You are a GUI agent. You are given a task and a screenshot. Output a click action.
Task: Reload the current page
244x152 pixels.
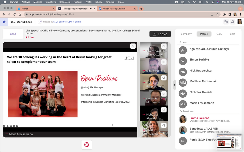coord(14,14)
